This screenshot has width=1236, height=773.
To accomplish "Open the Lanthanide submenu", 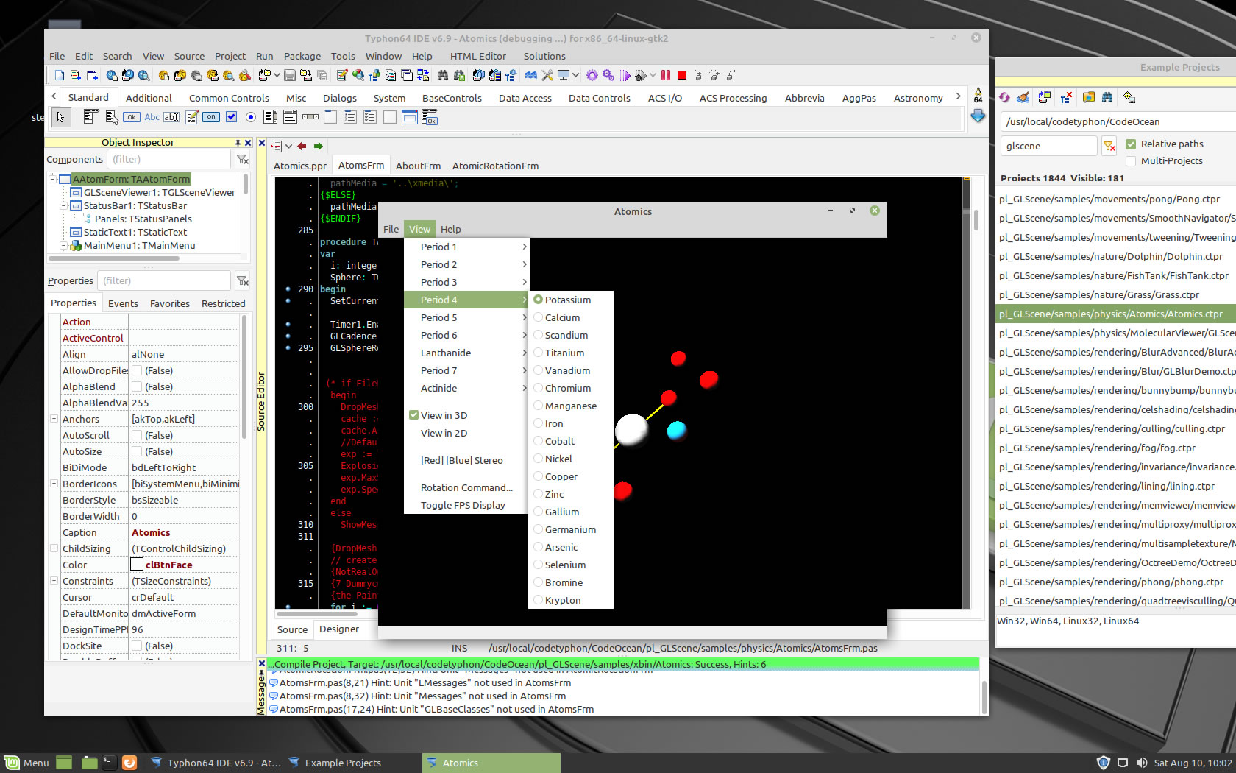I will click(466, 353).
